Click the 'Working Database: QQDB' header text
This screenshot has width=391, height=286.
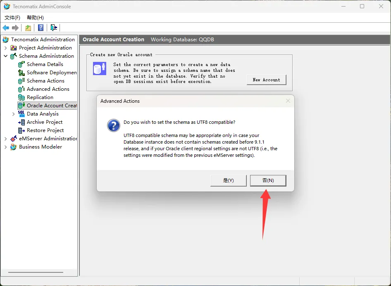(x=182, y=40)
